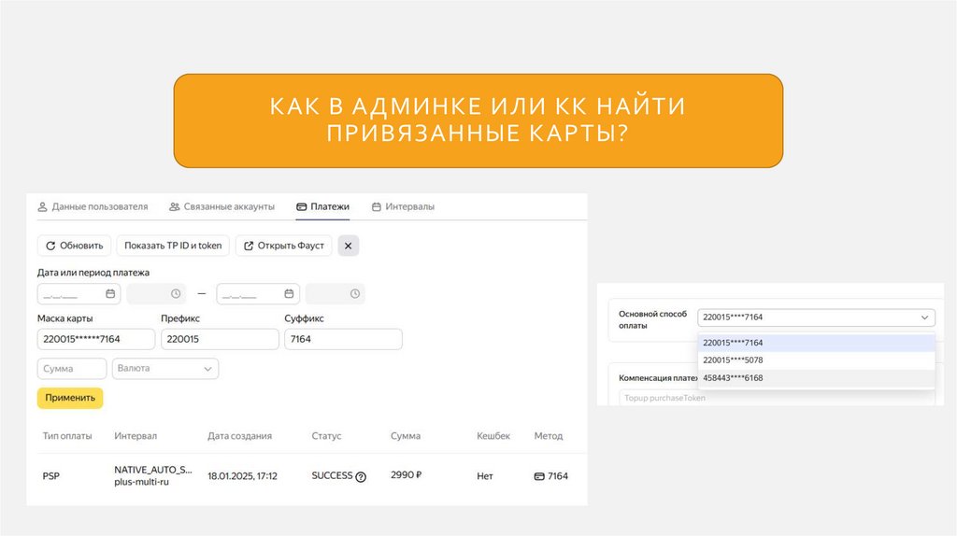
Task: Click the Дата создания column header
Action: tap(240, 436)
